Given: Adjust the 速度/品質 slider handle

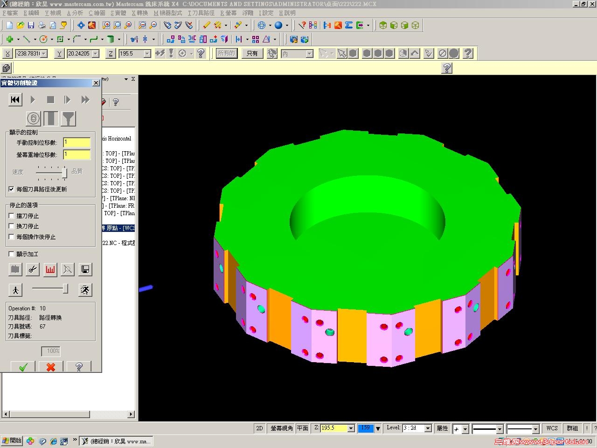Looking at the screenshot, I should [x=64, y=173].
